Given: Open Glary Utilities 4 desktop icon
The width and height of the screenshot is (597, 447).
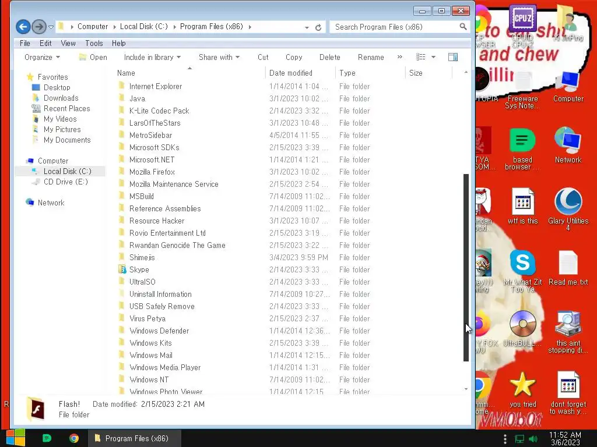Looking at the screenshot, I should 568,209.
